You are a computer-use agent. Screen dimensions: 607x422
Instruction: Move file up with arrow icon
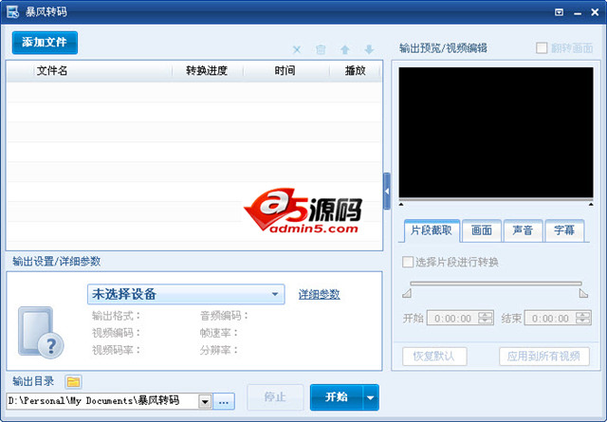point(345,49)
